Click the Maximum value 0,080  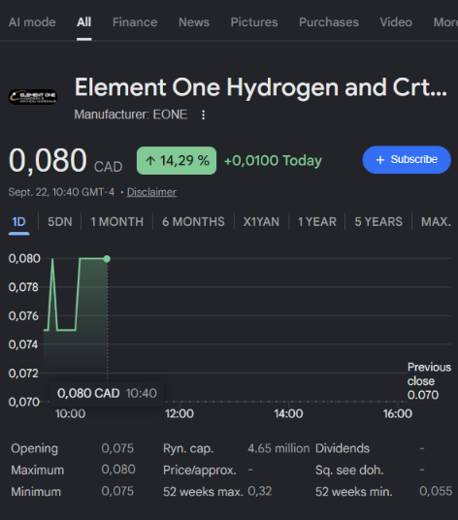pos(118,470)
